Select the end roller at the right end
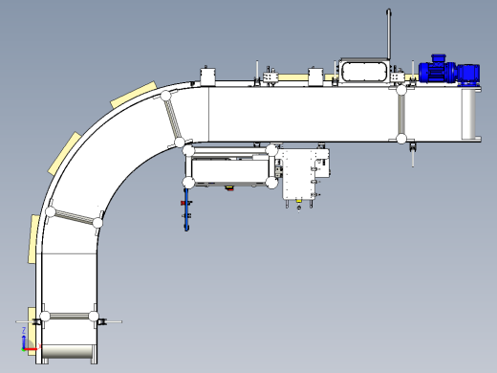This screenshot has height=373, width=497. pos(468,114)
